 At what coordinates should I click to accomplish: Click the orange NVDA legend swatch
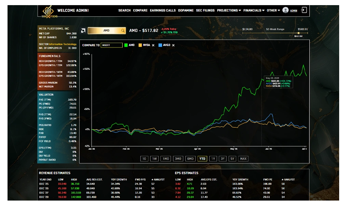(140, 45)
